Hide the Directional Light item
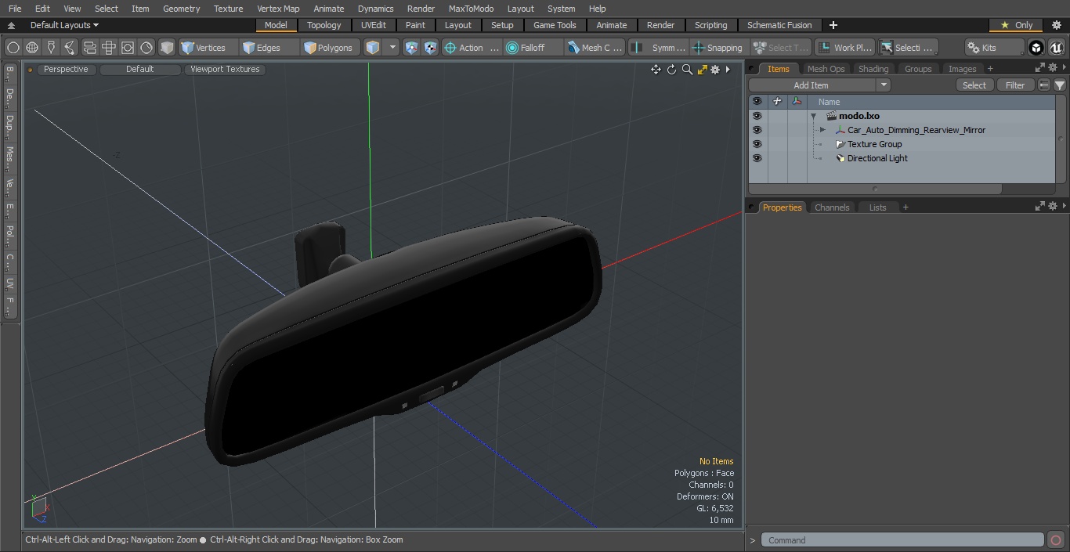 click(x=757, y=158)
